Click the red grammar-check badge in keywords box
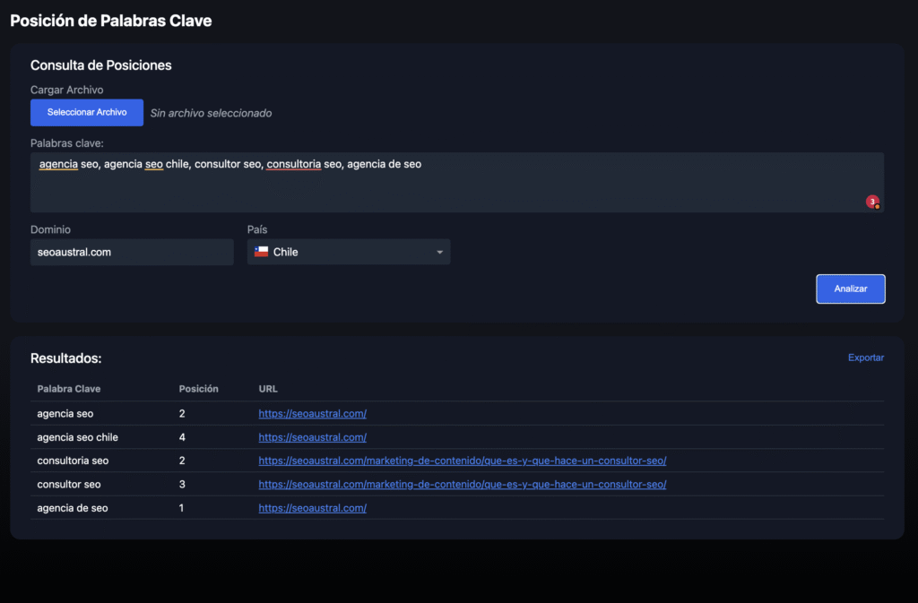918x603 pixels. click(872, 202)
